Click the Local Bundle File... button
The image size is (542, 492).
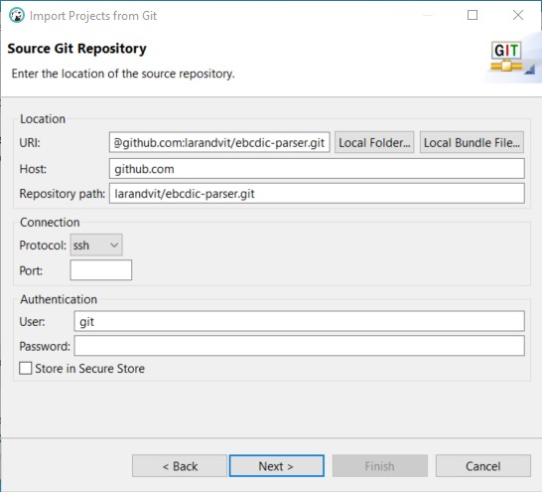(x=472, y=142)
